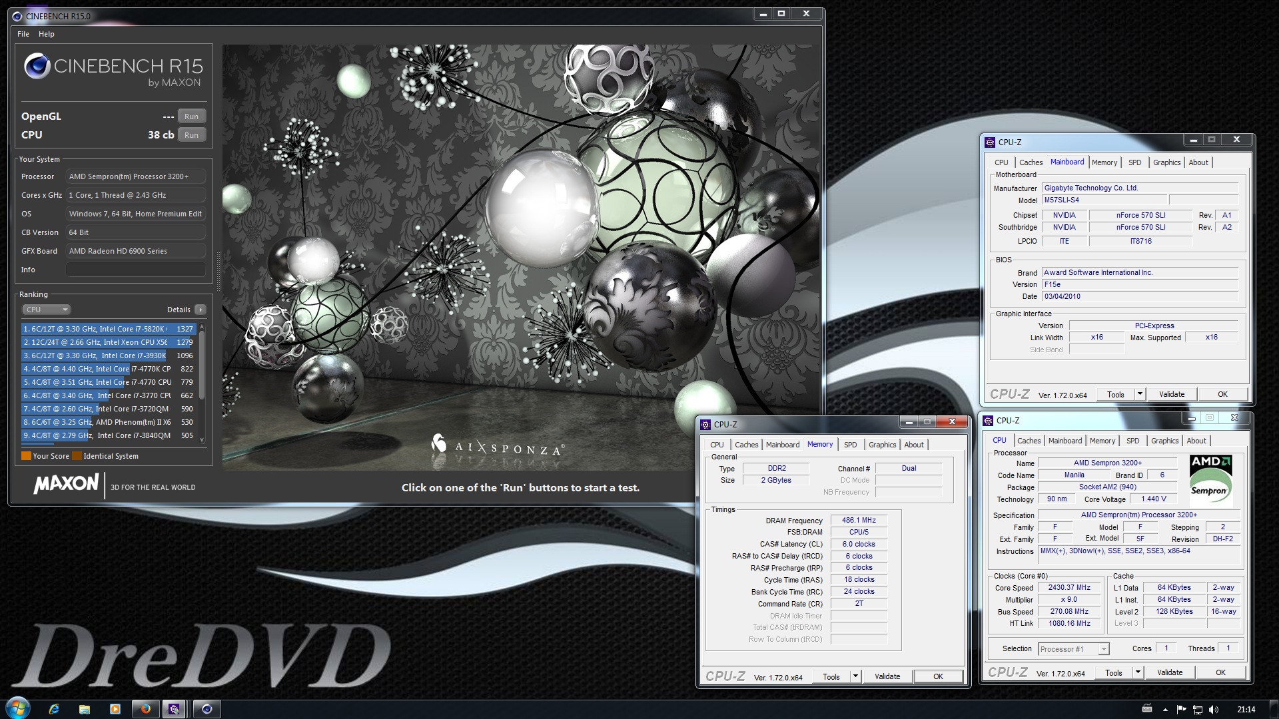
Task: Click the on-screen keyboard tray icon
Action: pos(1147,709)
